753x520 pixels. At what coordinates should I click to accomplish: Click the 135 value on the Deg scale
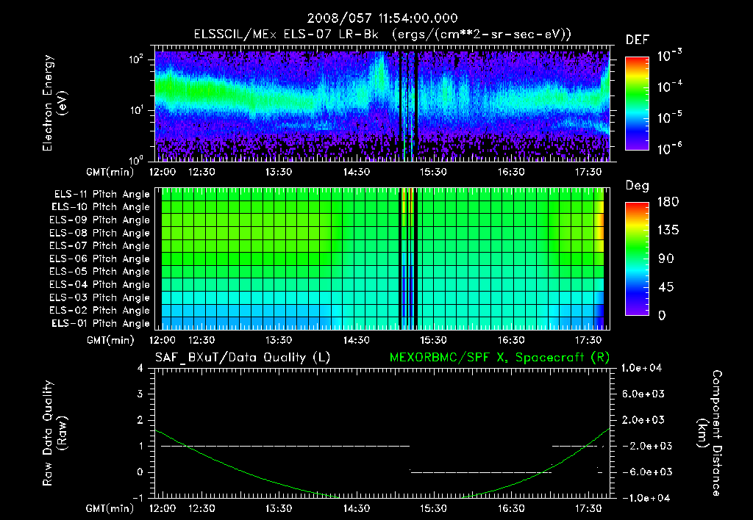668,231
